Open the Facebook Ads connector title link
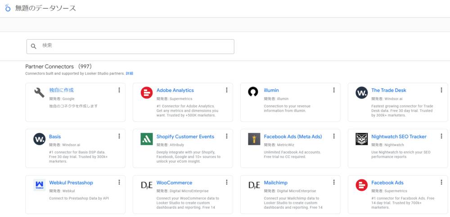The image size is (450, 217). [x=387, y=183]
